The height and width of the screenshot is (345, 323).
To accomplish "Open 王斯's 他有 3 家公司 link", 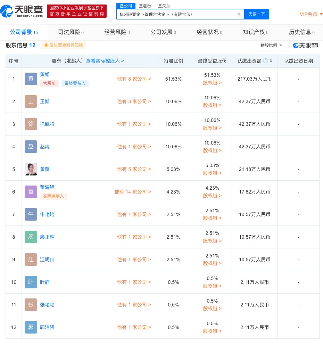I will (x=134, y=101).
